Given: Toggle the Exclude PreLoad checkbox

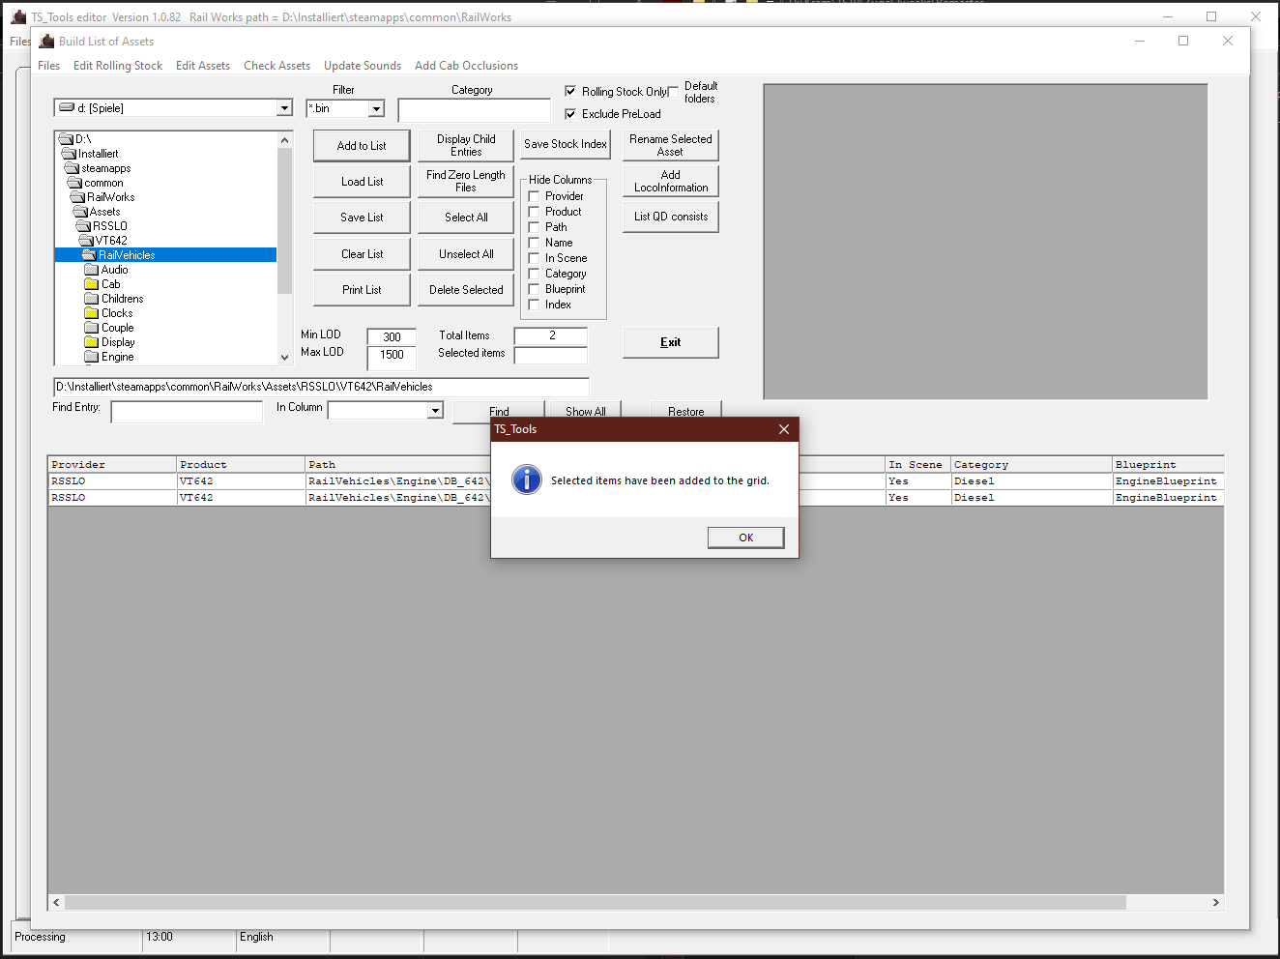Looking at the screenshot, I should (570, 114).
